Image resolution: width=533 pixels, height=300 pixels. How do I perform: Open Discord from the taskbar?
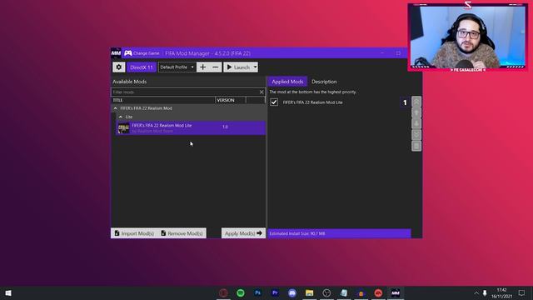pyautogui.click(x=292, y=292)
